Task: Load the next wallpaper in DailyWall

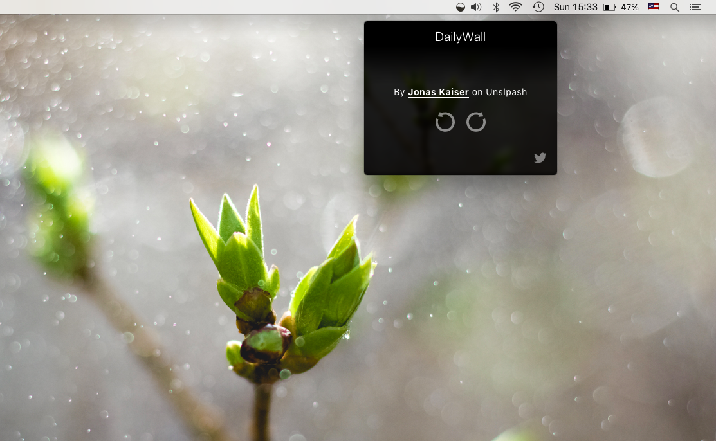Action: coord(476,122)
